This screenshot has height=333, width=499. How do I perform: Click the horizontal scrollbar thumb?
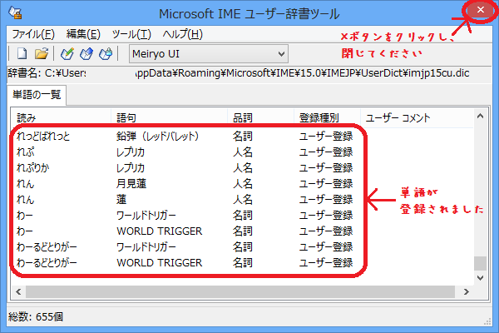coord(240,291)
